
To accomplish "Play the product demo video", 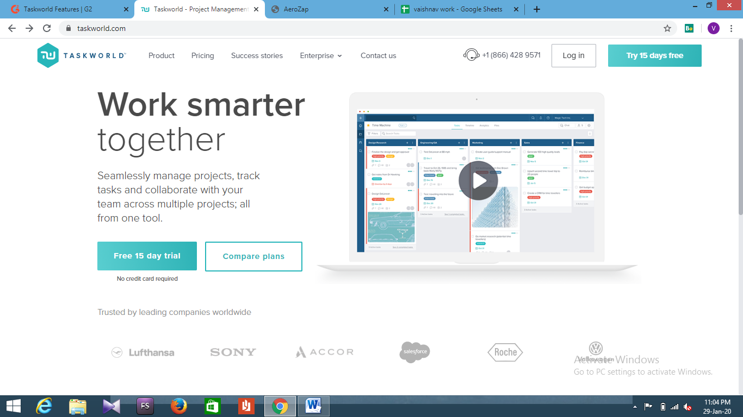I will [x=478, y=181].
